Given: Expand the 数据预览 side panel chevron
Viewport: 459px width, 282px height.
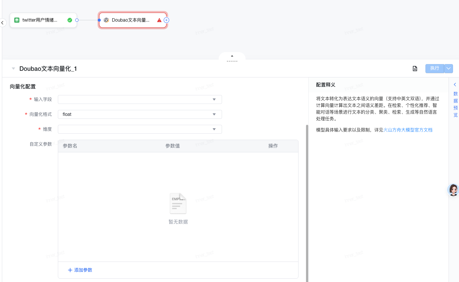Looking at the screenshot, I should (x=455, y=85).
